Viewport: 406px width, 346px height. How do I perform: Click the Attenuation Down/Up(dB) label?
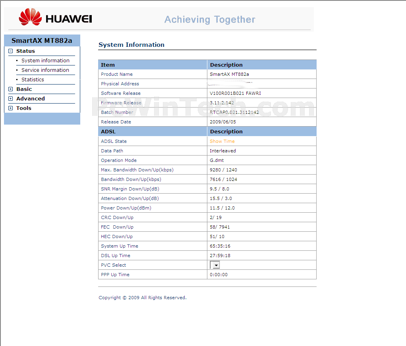tap(130, 199)
